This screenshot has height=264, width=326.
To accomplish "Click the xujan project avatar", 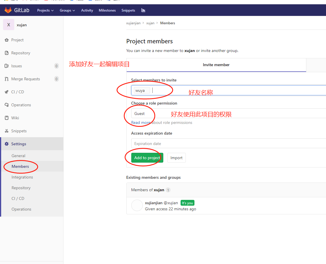I will coord(9,25).
